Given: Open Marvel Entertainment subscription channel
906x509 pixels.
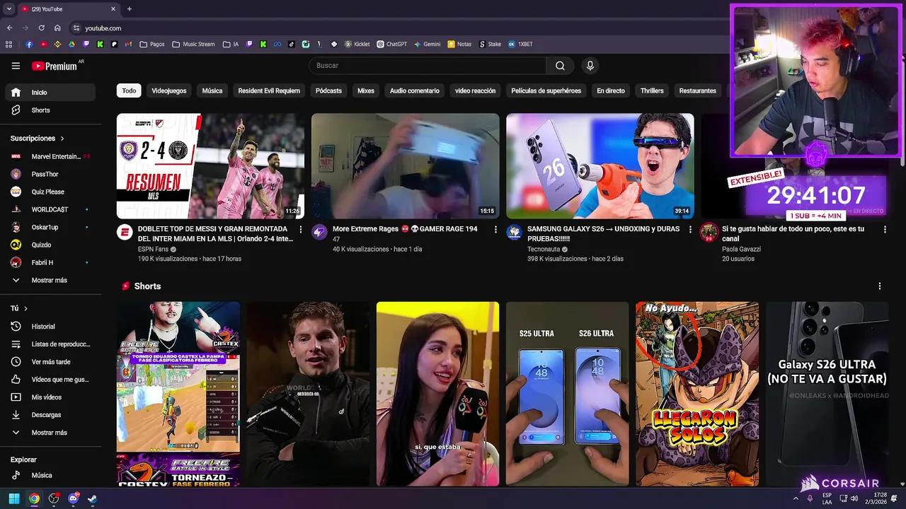Looking at the screenshot, I should [50, 156].
